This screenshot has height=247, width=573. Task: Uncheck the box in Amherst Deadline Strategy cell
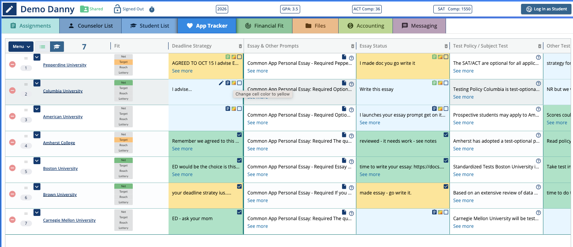(239, 135)
